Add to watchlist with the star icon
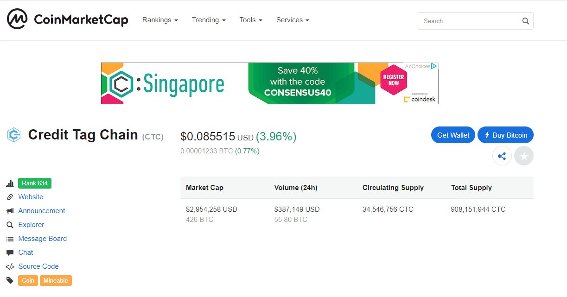 coord(524,156)
